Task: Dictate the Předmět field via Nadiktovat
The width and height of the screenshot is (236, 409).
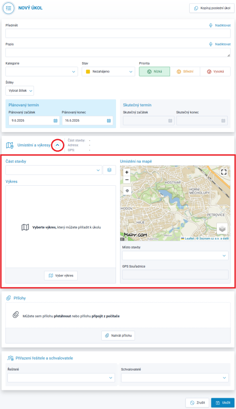Action: tap(220, 25)
